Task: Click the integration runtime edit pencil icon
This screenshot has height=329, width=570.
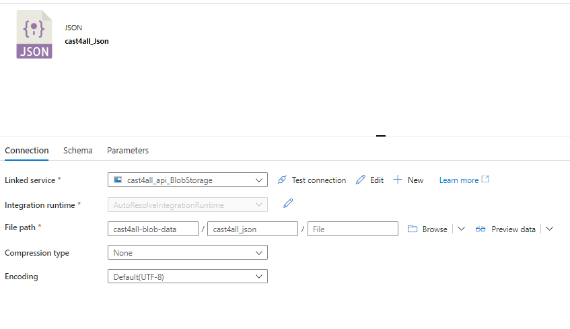Action: [288, 203]
